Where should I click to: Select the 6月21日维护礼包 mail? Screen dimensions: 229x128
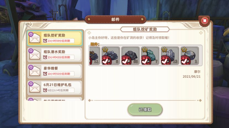click(x=55, y=88)
